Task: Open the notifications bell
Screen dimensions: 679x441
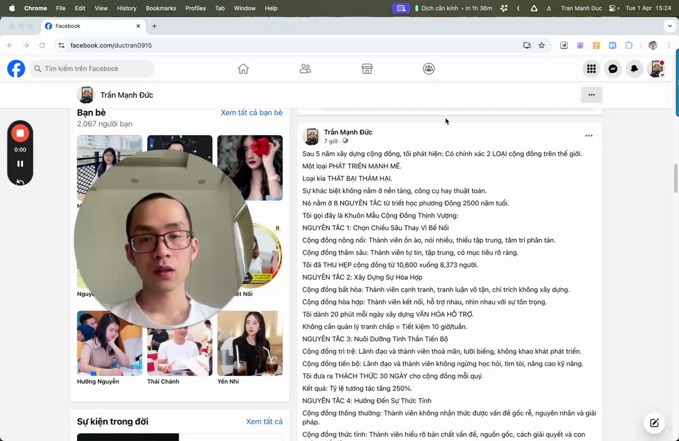Action: pyautogui.click(x=634, y=68)
